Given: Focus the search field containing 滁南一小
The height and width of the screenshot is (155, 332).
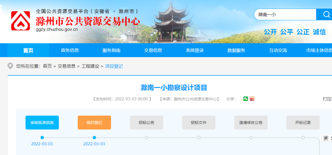Looking at the screenshot, I should click(285, 14).
